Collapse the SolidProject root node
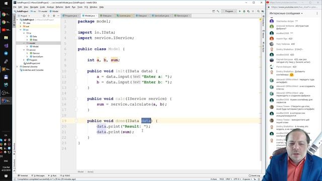322x181 pixels. pyautogui.click(x=18, y=20)
